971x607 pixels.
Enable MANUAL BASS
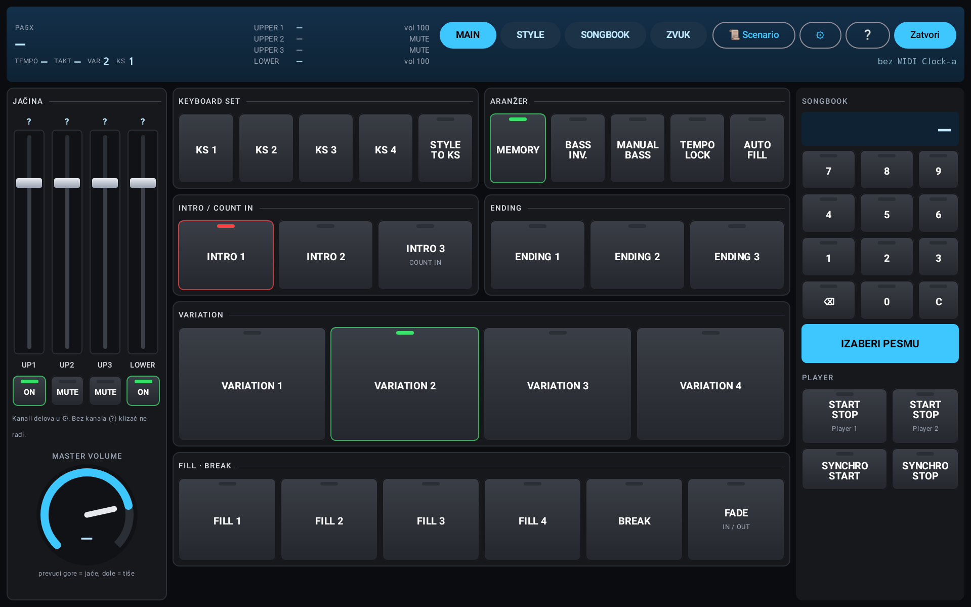tap(637, 148)
